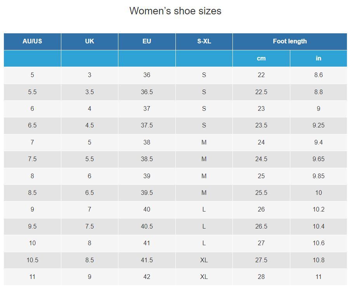Click the in sub-header cell

point(319,58)
